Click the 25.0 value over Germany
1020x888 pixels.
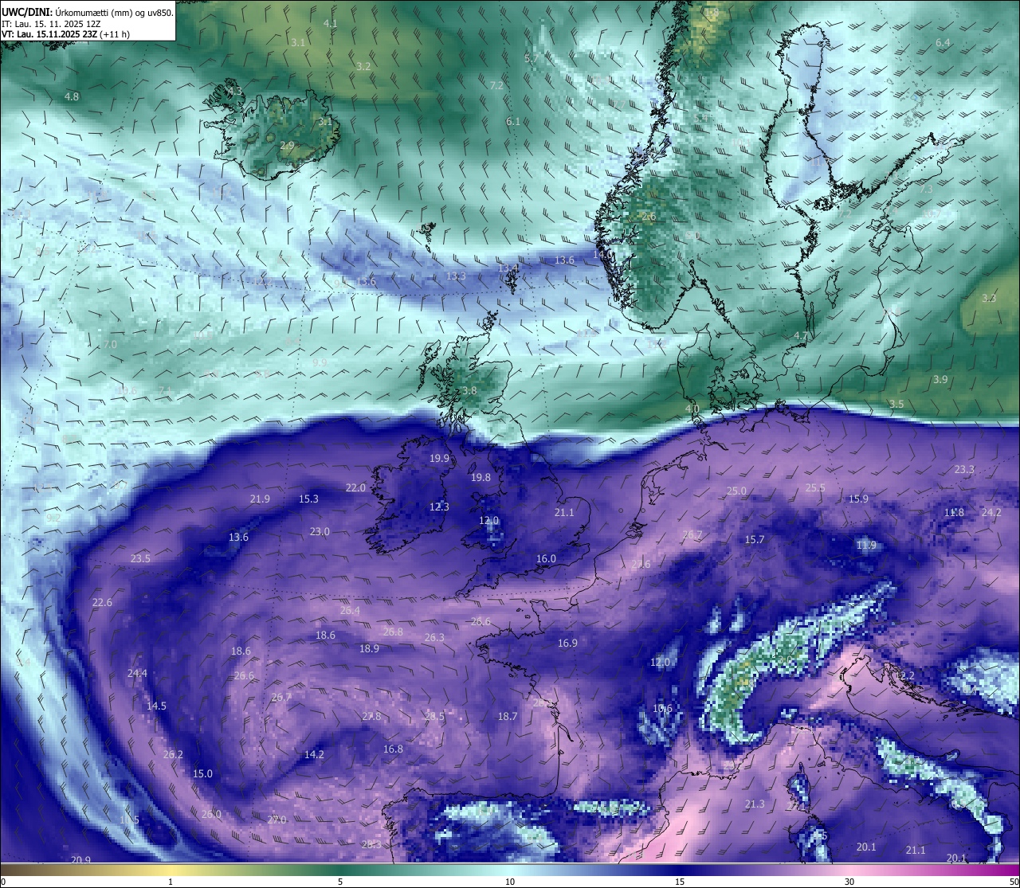[736, 491]
